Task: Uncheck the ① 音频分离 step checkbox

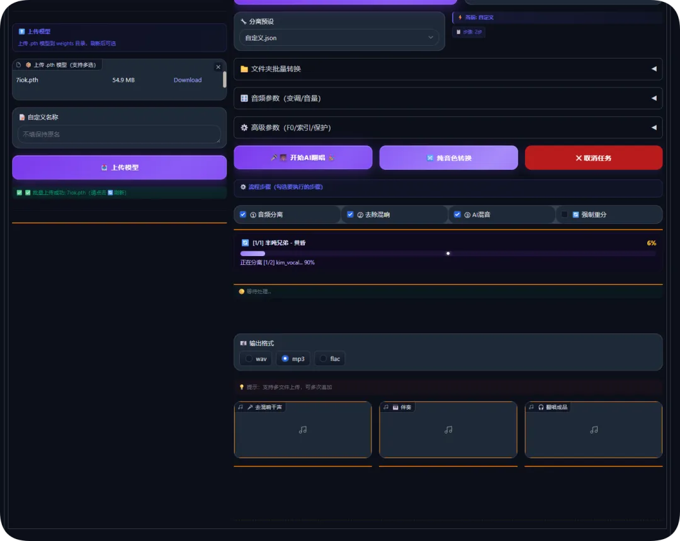Action: click(x=243, y=215)
